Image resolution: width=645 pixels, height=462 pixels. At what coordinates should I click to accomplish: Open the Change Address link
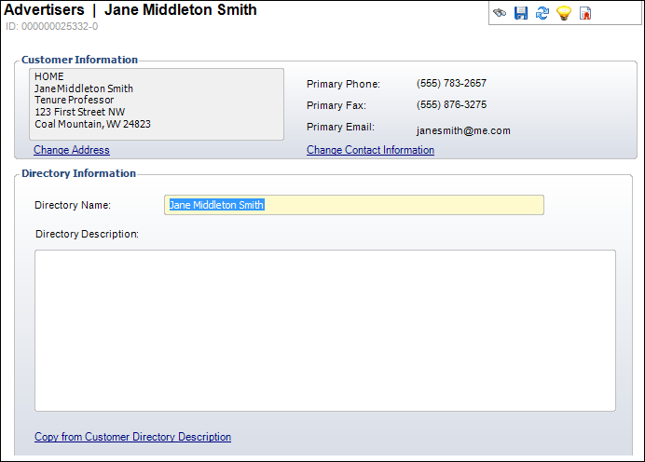coord(72,150)
